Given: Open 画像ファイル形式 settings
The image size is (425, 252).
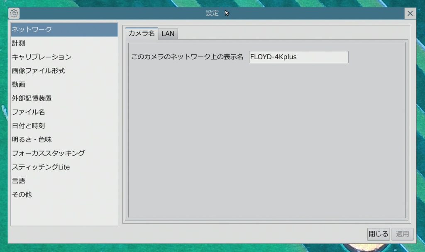Looking at the screenshot, I should click(64, 71).
